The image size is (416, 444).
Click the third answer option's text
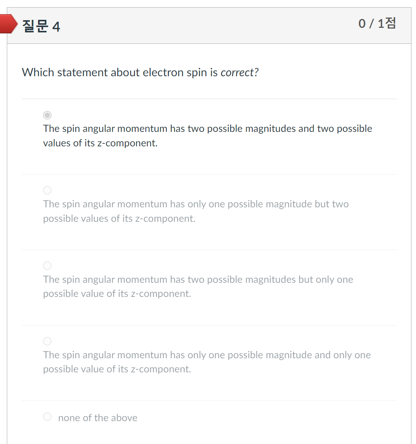[198, 286]
